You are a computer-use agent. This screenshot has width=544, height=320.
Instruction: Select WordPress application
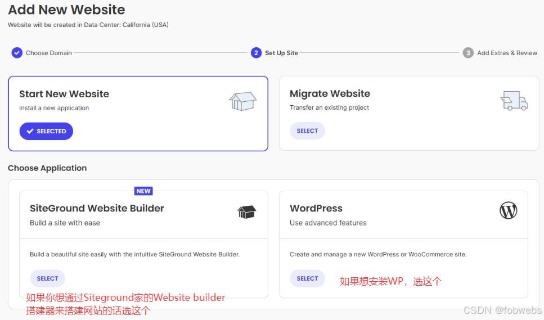(x=307, y=278)
